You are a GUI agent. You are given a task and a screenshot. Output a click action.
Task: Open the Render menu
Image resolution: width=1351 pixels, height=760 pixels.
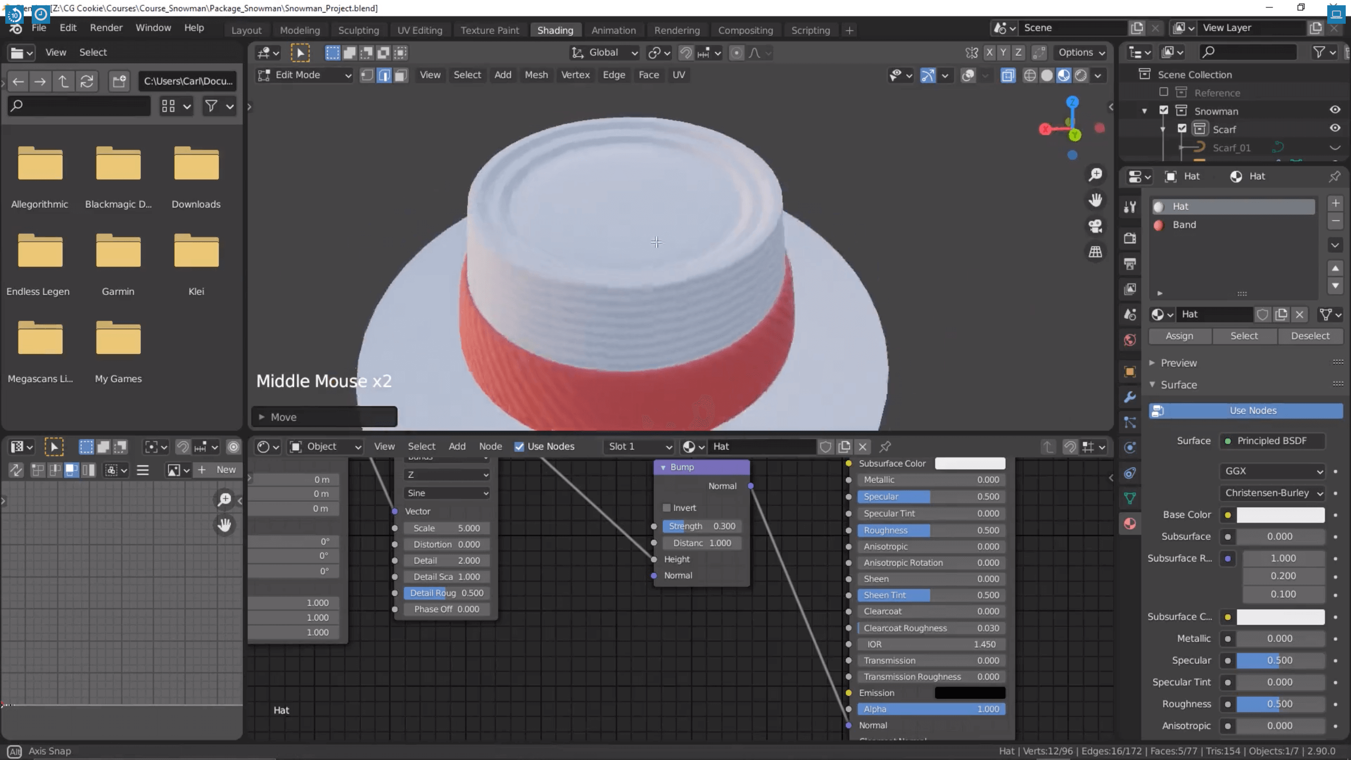[106, 27]
